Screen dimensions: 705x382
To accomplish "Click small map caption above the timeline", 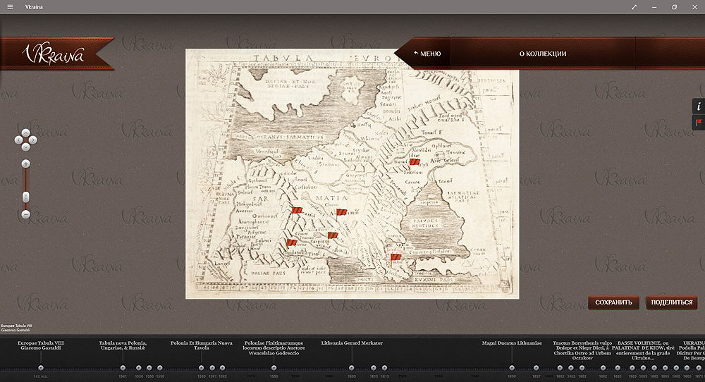I will coord(17,328).
